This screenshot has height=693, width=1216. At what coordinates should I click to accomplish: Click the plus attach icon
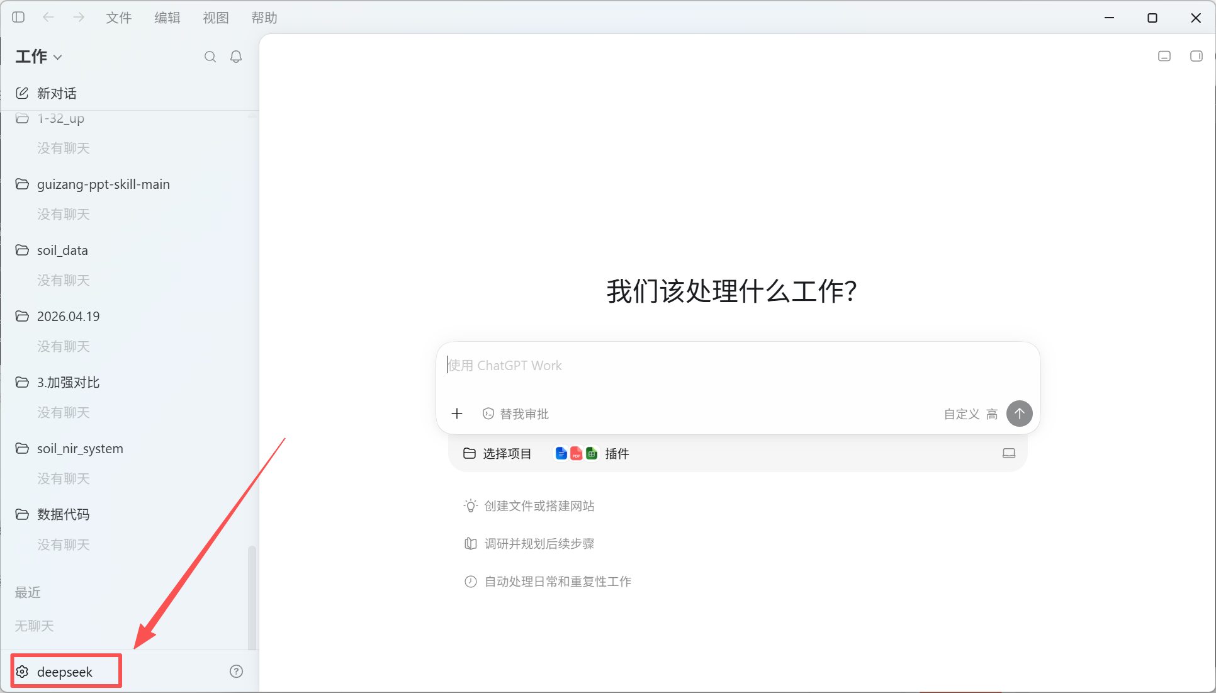tap(457, 414)
